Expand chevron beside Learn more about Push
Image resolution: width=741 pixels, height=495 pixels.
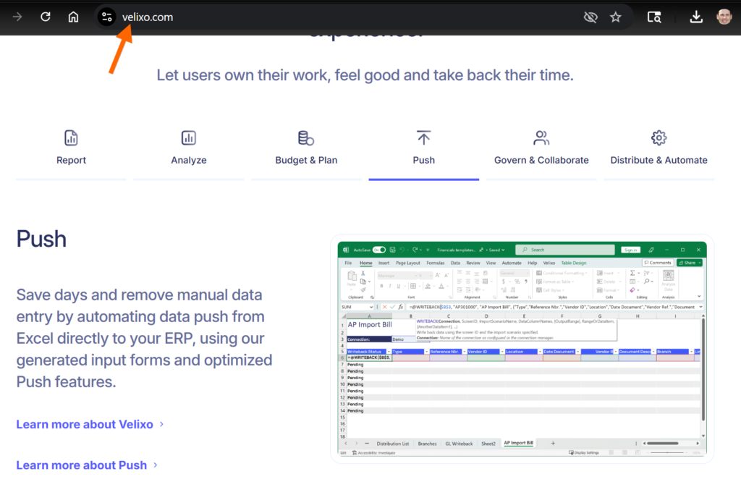click(x=156, y=465)
